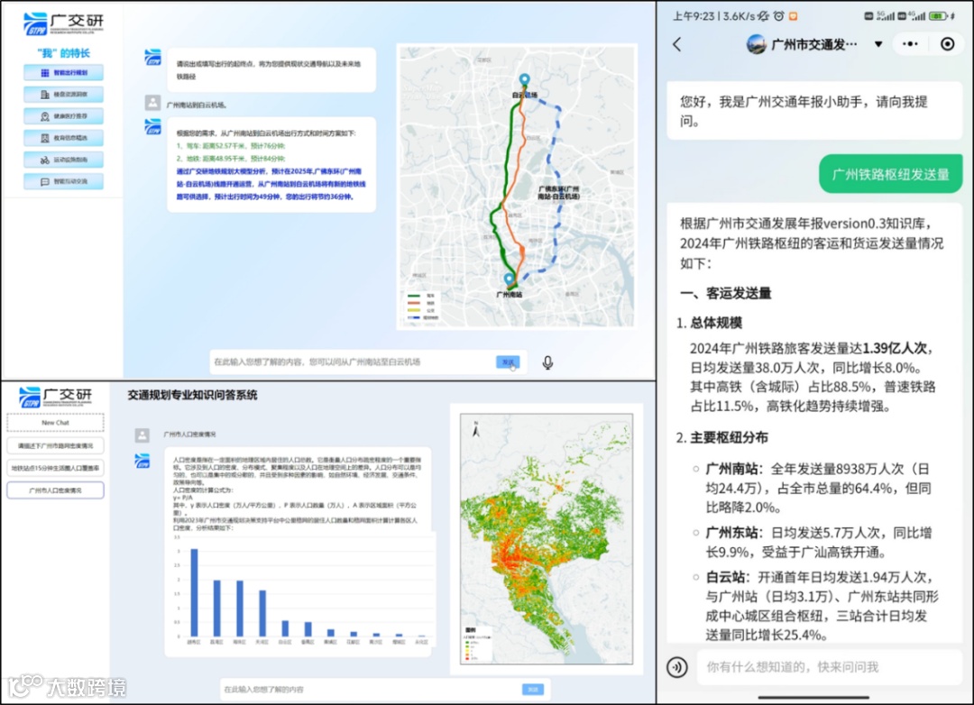Open the history item 地铁站点15分钟生活圈人口覆盖率
Screen dimensions: 974x705
tap(55, 468)
